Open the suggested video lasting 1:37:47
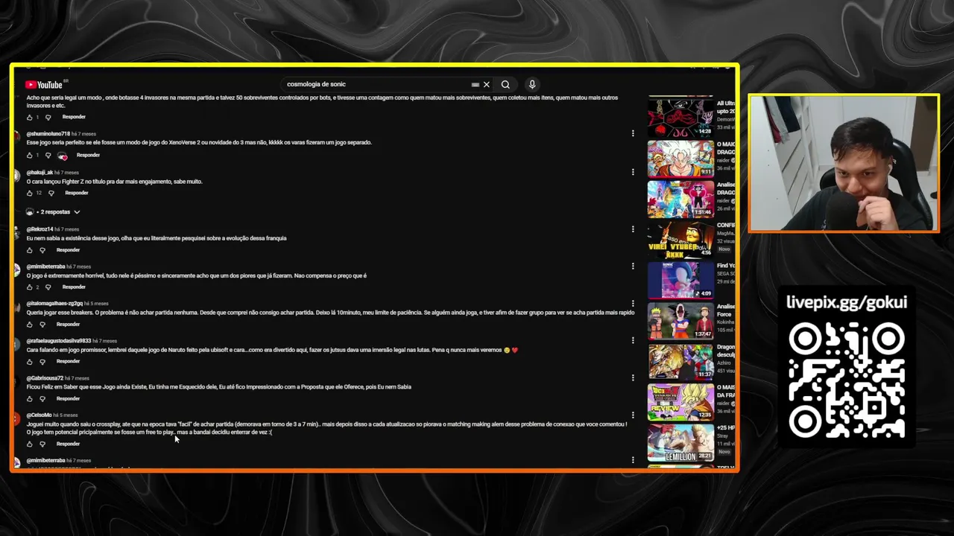This screenshot has height=536, width=954. (x=680, y=321)
